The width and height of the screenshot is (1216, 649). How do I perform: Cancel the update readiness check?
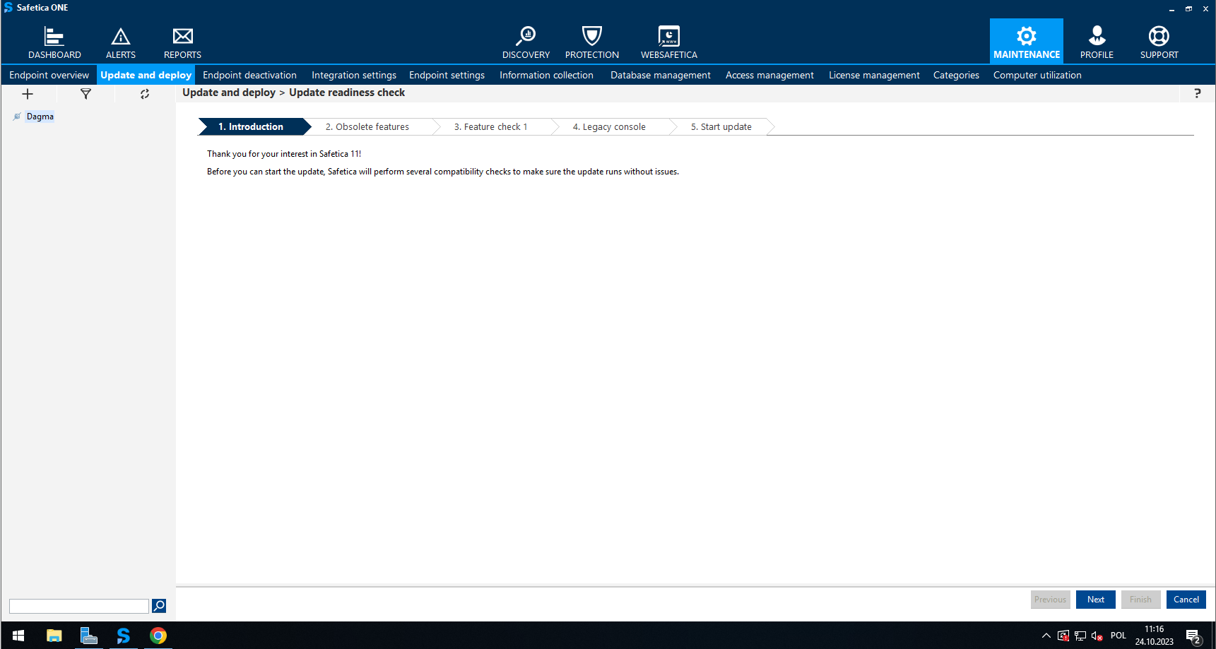[1186, 600]
